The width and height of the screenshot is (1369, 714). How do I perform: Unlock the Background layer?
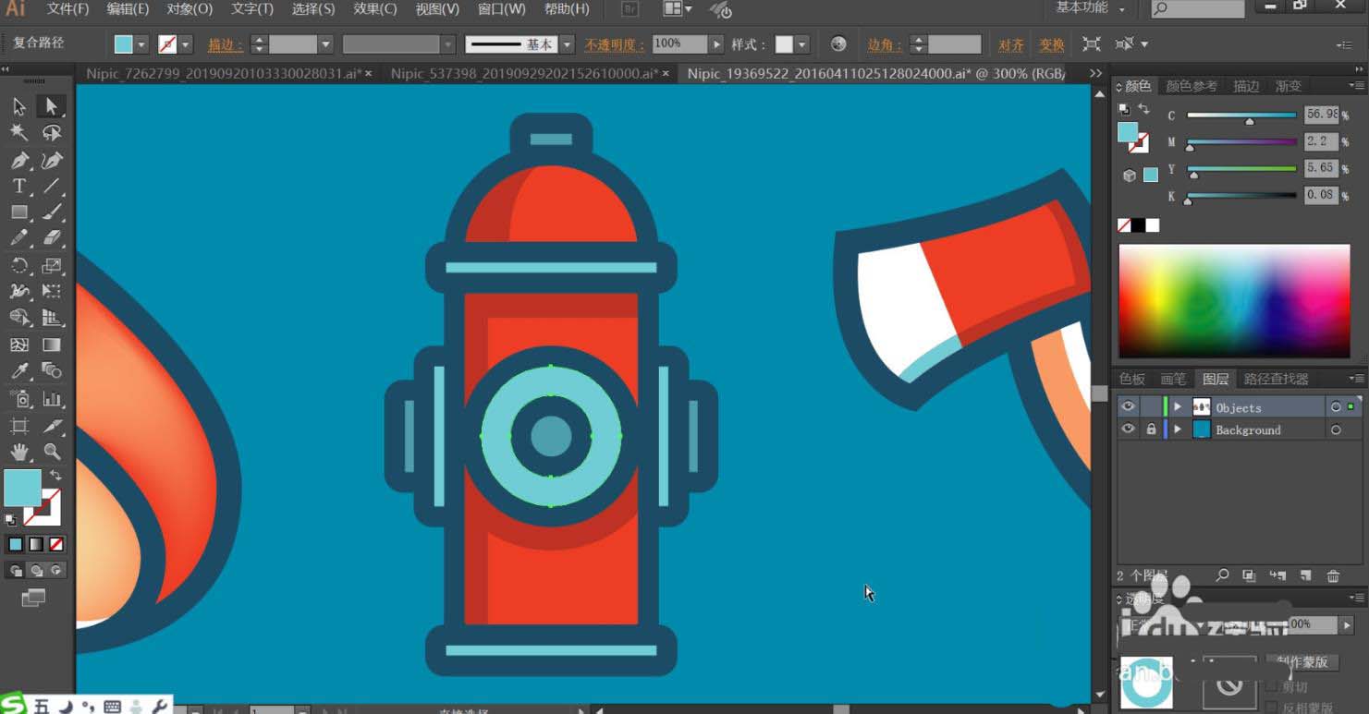click(x=1151, y=430)
